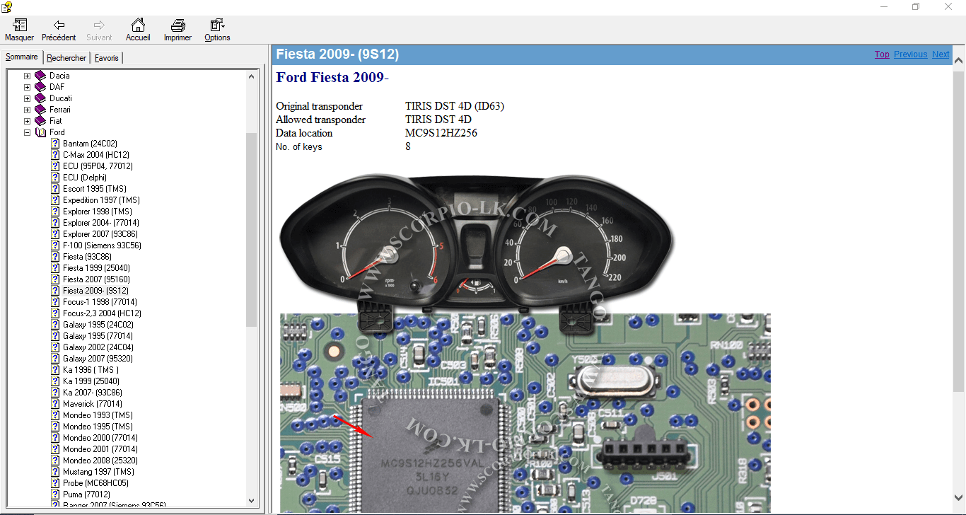Expand the Dacia tree node
Viewport: 966px width, 515px height.
27,75
